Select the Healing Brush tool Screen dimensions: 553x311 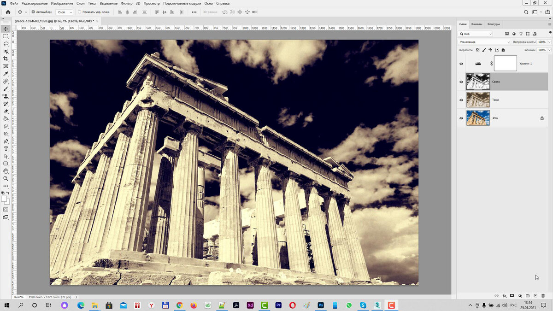[6, 81]
